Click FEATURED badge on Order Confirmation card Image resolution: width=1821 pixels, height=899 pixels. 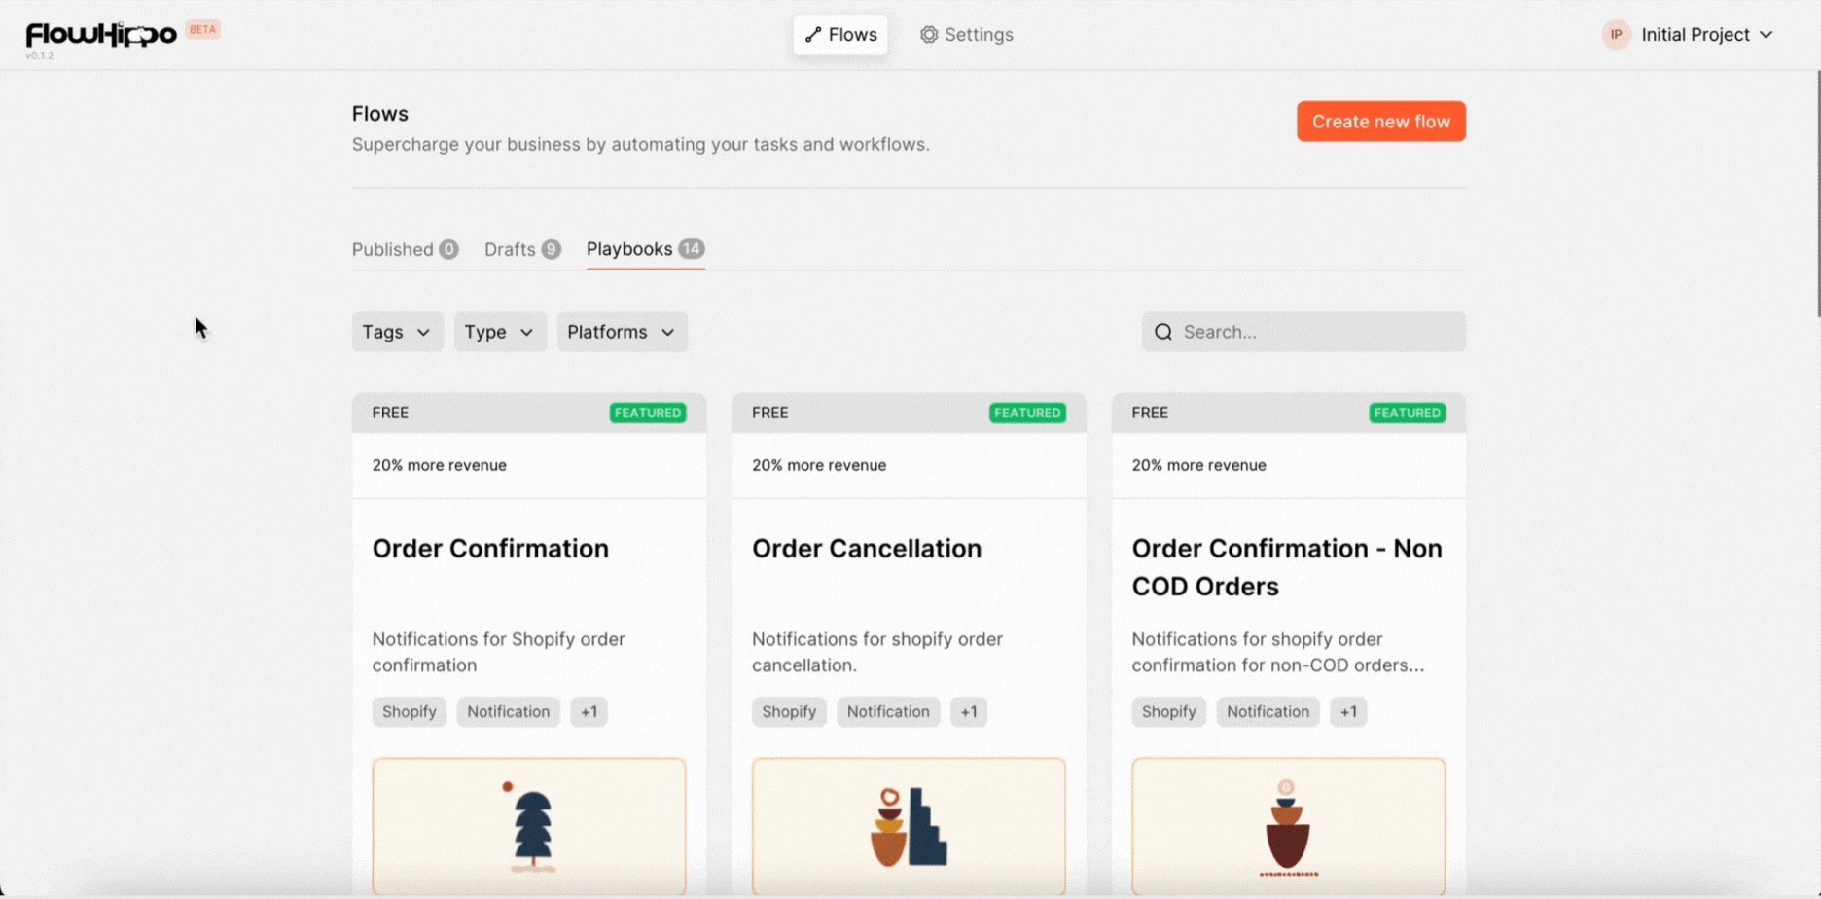pos(648,413)
